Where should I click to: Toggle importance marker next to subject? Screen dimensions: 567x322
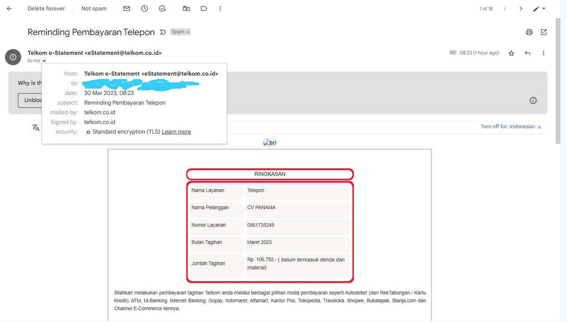point(163,32)
